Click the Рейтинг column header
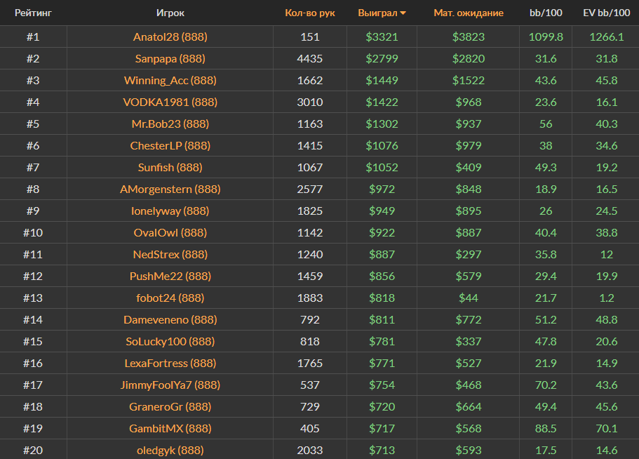The image size is (639, 459). point(33,13)
